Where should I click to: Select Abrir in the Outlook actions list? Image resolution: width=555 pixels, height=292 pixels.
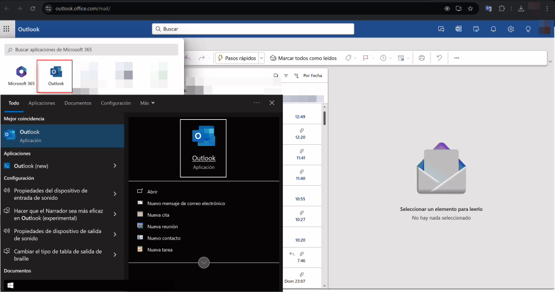[x=152, y=192]
